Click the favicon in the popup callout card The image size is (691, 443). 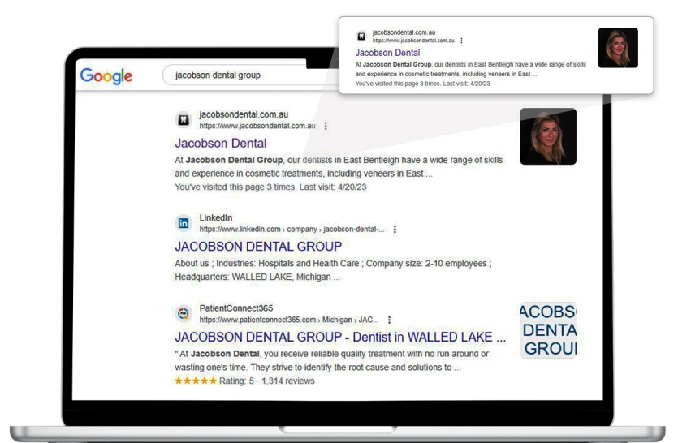coord(361,37)
